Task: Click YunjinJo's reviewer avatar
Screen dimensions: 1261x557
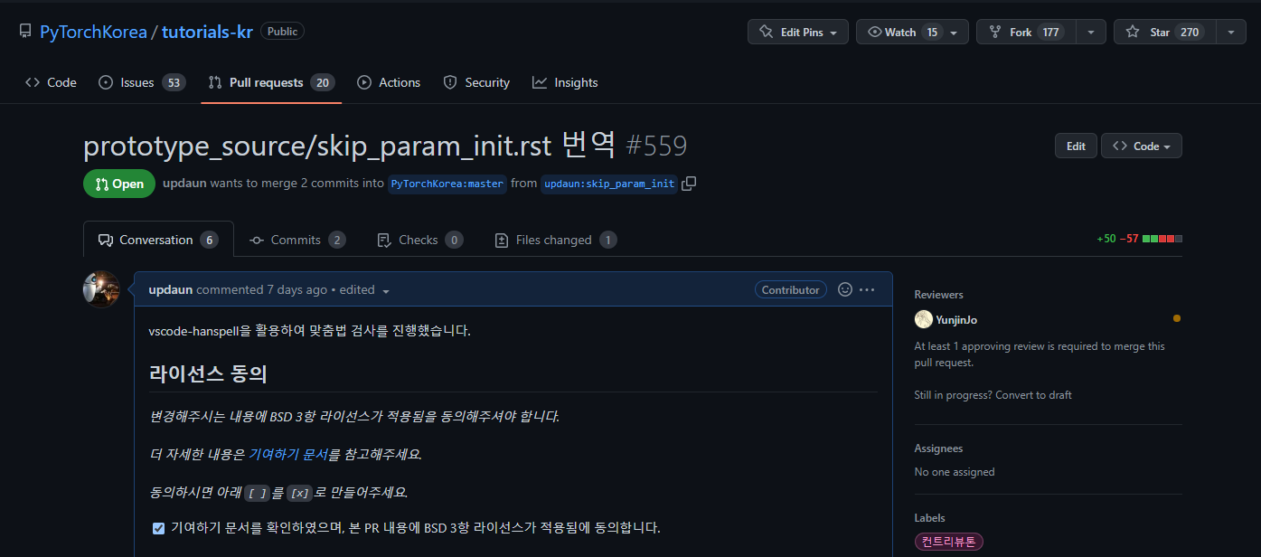Action: click(x=923, y=319)
